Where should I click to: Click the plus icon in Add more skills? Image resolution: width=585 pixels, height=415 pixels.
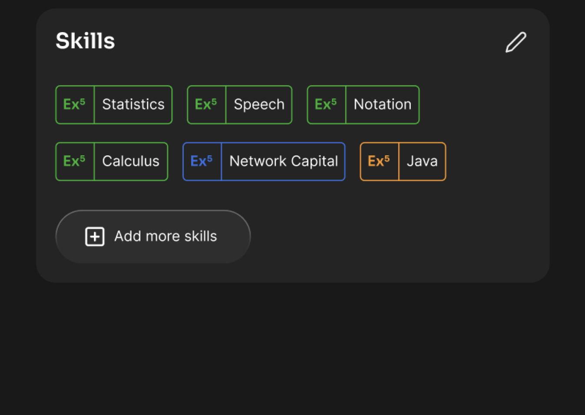(95, 237)
